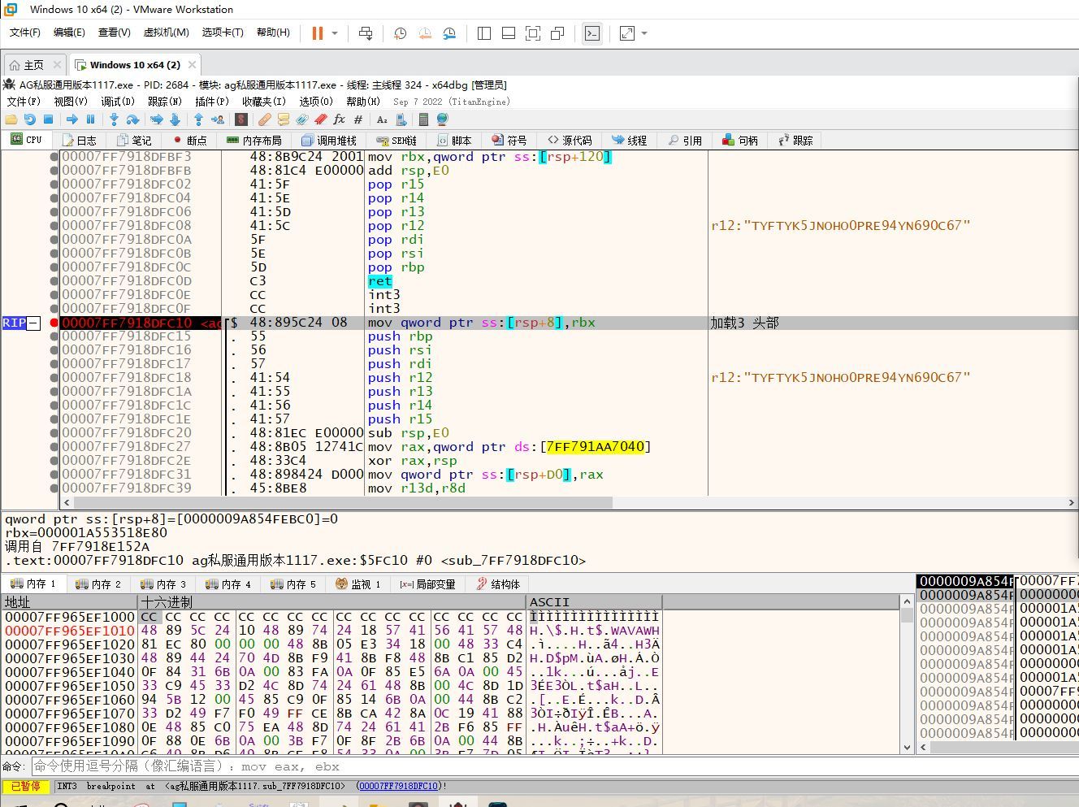Toggle breakpoint dot at address 00007FF7918DFC10
The height and width of the screenshot is (807, 1079).
pyautogui.click(x=54, y=323)
